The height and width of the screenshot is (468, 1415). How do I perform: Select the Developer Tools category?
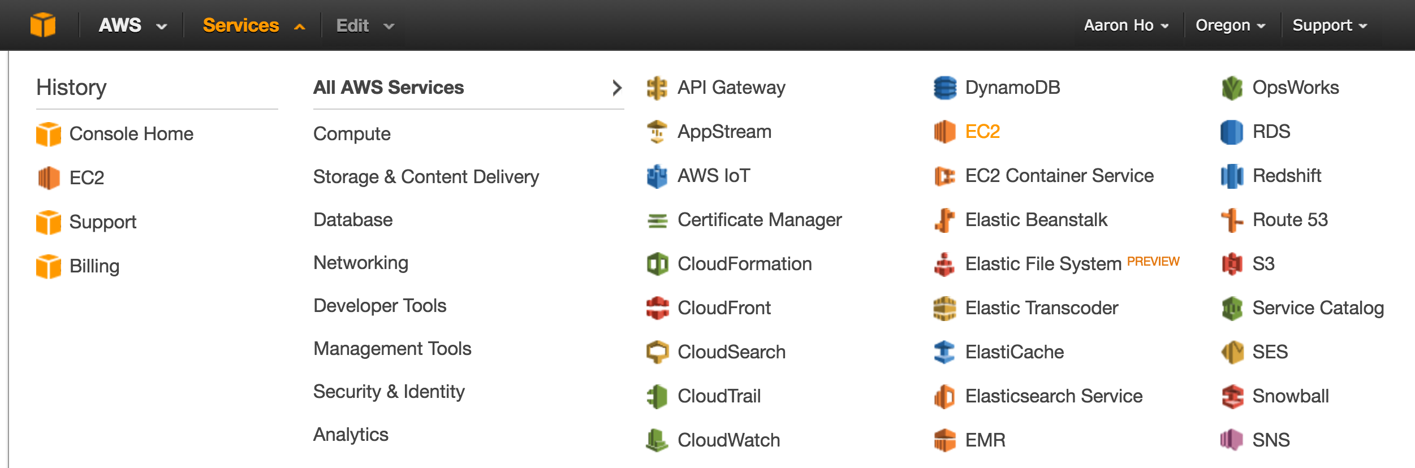tap(379, 306)
